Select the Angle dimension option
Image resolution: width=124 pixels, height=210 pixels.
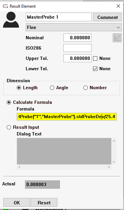point(52,88)
